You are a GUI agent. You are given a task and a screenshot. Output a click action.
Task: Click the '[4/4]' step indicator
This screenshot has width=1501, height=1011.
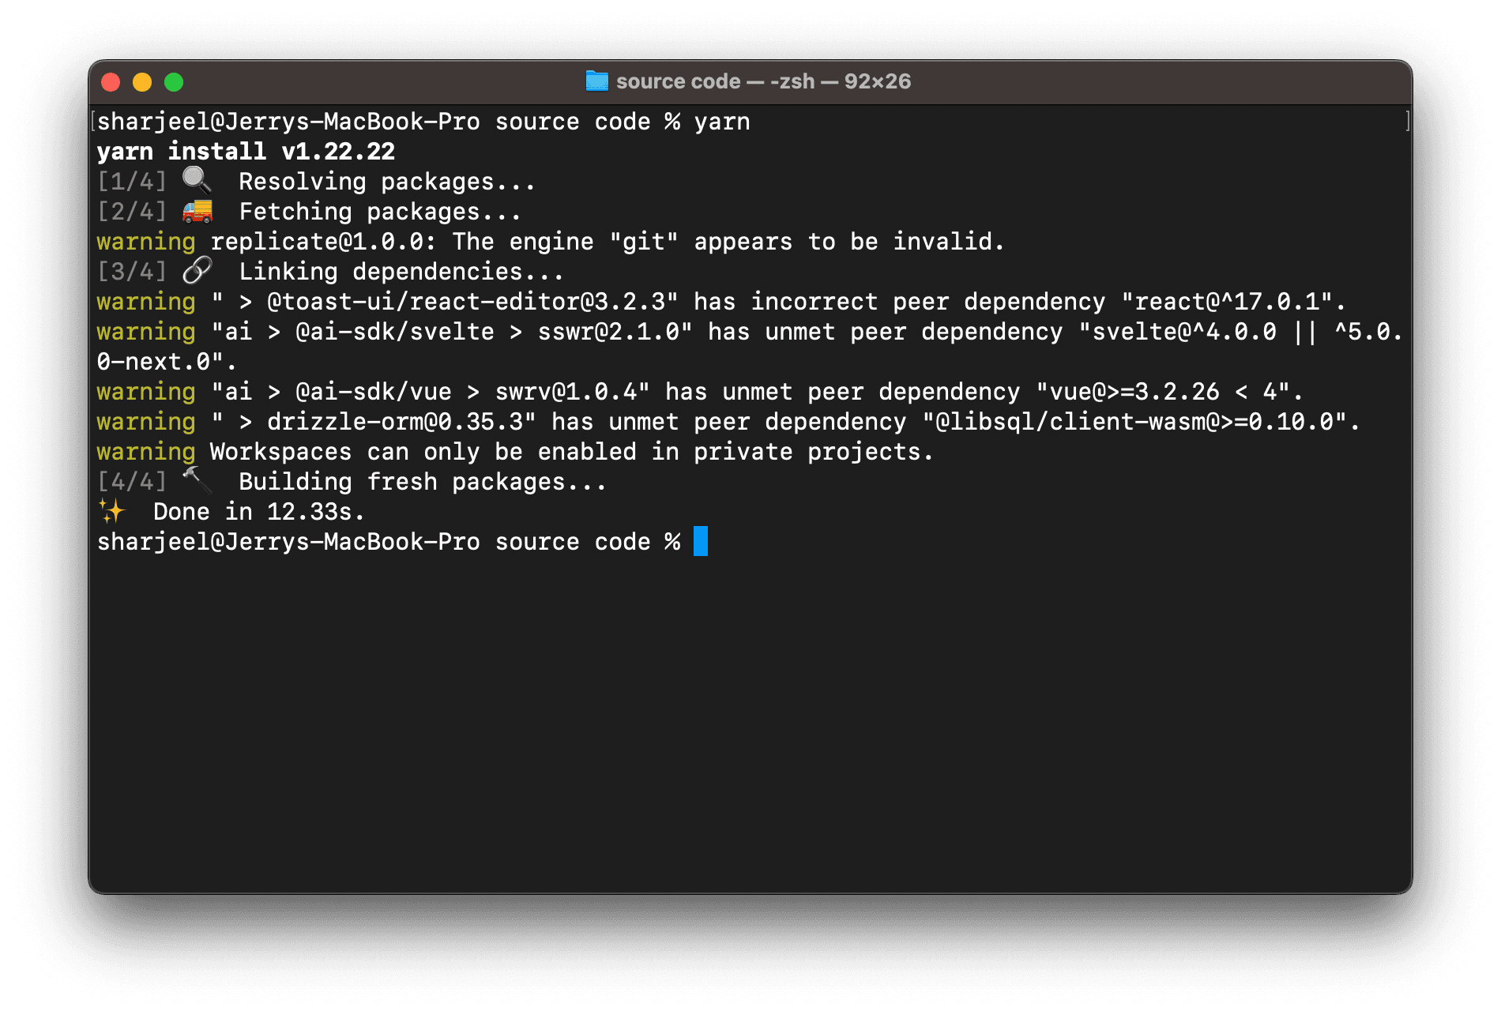pos(132,482)
